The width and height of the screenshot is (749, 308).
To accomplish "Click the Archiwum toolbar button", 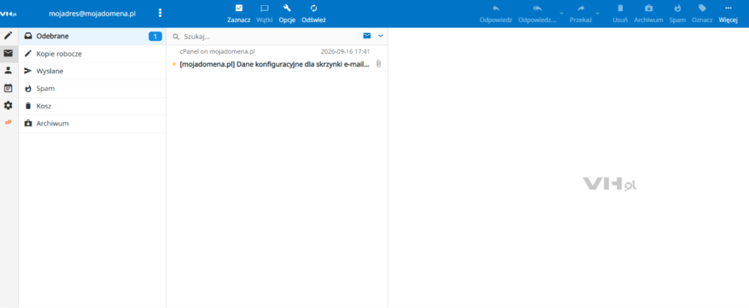I will pos(649,14).
